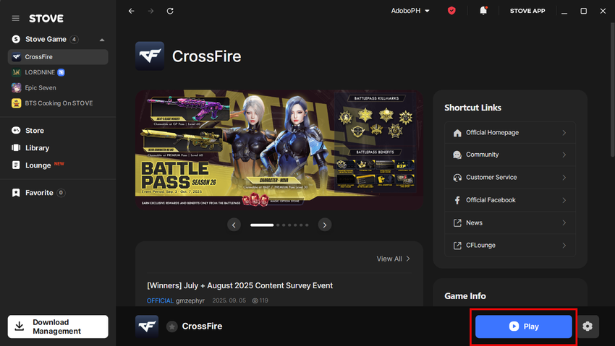Go to Library in sidebar

click(37, 148)
